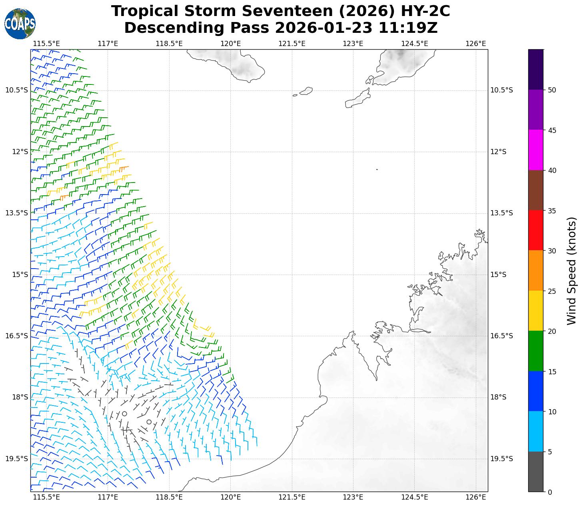Screen dimensions: 583x506
Task: Click the dark purple top colorbar segment
Action: point(536,69)
